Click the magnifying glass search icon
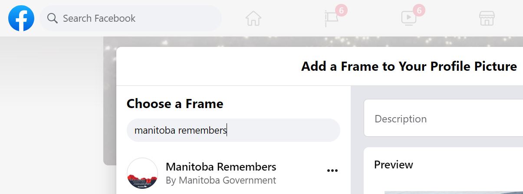Viewport: 523px width, 194px height. pyautogui.click(x=53, y=18)
